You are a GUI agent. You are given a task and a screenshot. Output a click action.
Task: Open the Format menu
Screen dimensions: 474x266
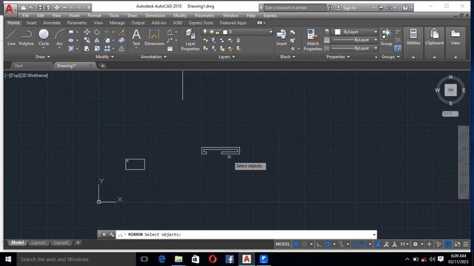click(x=94, y=16)
